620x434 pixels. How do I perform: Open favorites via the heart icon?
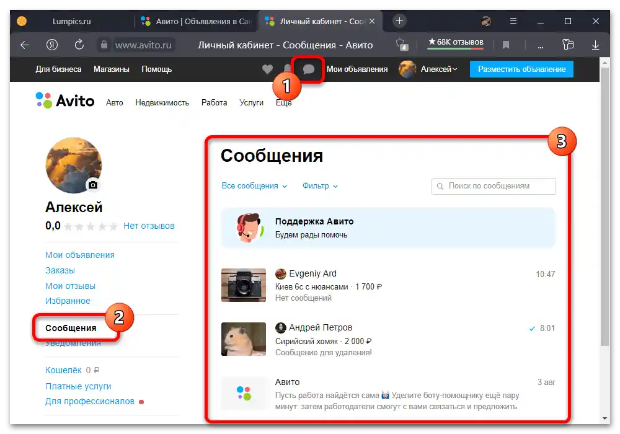(x=267, y=69)
